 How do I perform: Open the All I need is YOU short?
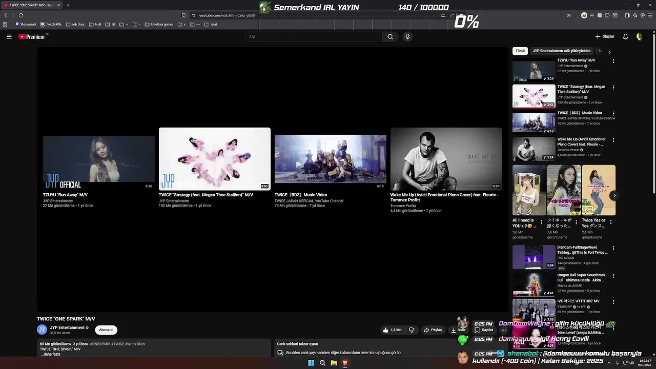(529, 190)
